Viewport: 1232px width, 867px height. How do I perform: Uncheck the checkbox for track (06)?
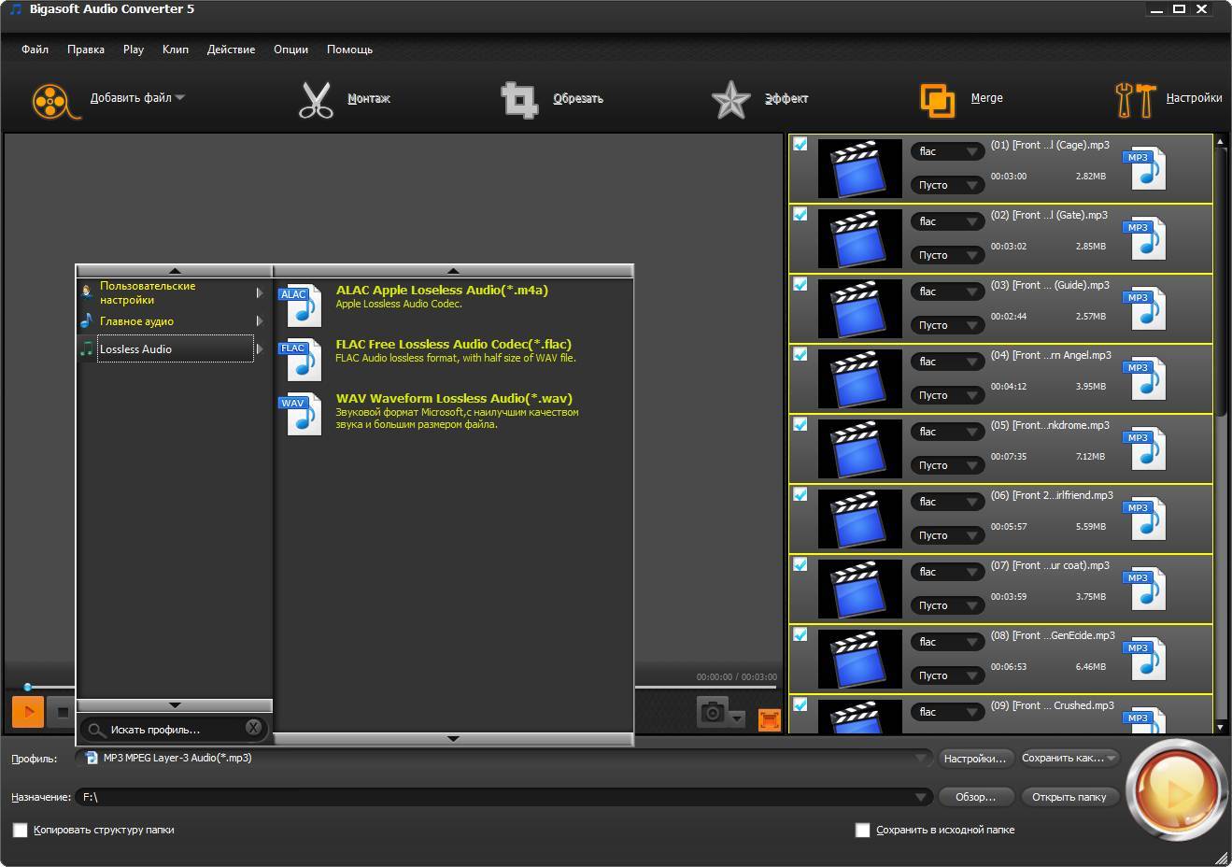800,494
